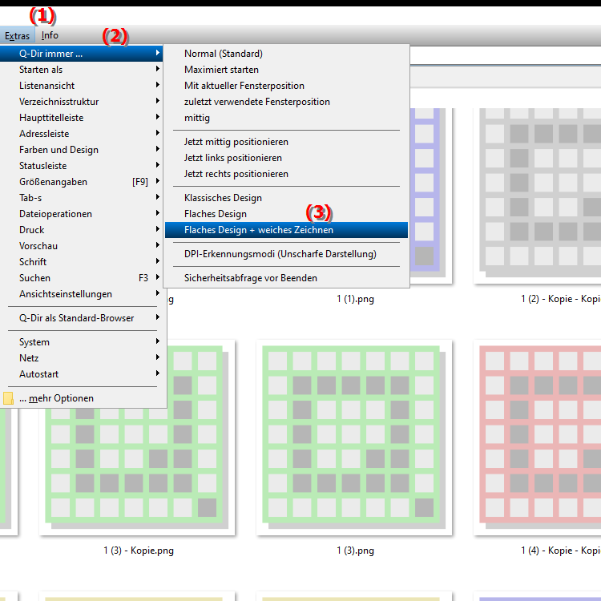Select 'Klassisches Design'
Image resolution: width=601 pixels, height=601 pixels.
click(x=286, y=198)
